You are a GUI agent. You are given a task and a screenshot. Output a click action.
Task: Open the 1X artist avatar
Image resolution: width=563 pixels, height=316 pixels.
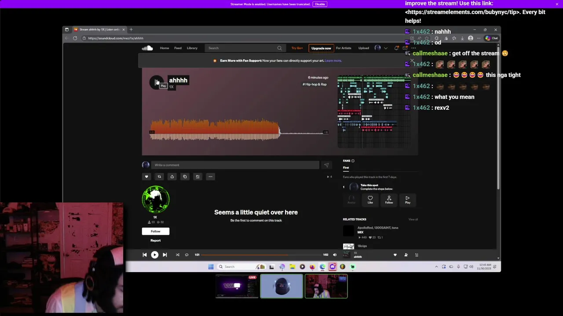point(156,199)
